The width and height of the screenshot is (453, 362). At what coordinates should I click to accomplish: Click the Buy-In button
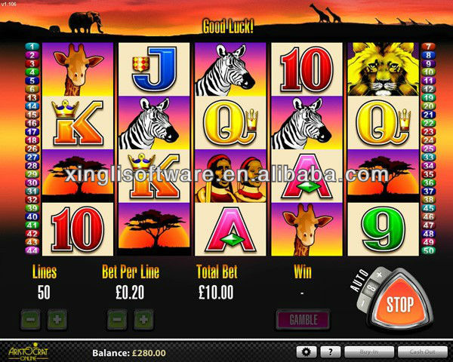coord(369,352)
